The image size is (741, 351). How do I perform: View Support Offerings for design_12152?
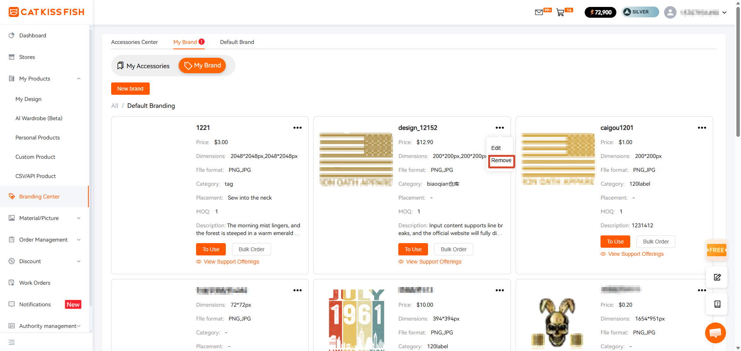pyautogui.click(x=430, y=262)
